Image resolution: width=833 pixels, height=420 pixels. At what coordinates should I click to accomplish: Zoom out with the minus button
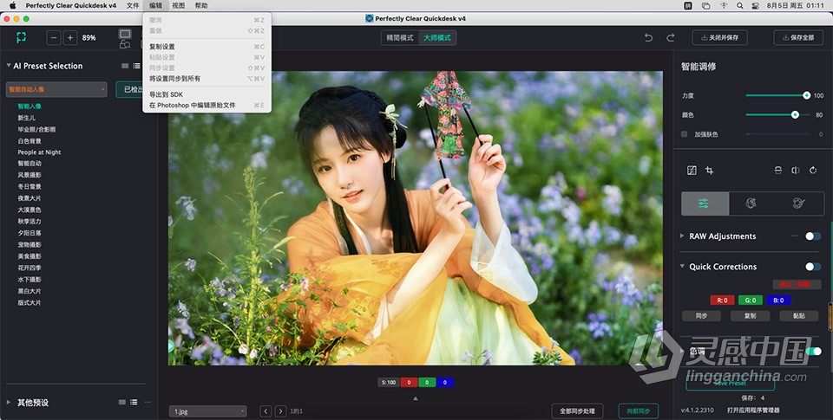coord(54,37)
